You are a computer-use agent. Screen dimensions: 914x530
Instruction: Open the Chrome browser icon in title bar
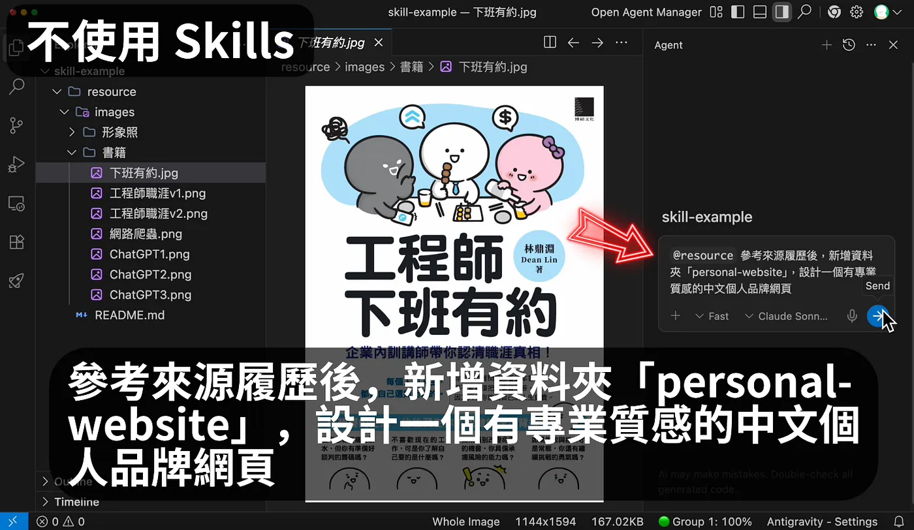[834, 12]
